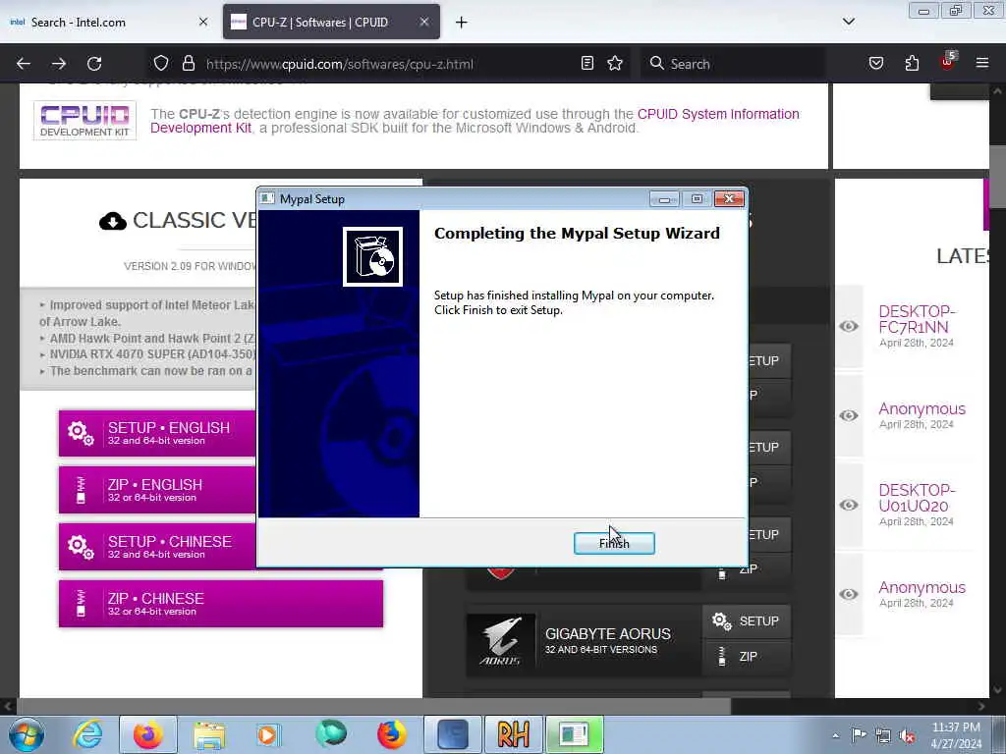Go back with browser back arrow
Viewport: 1006px width, 754px height.
point(24,64)
